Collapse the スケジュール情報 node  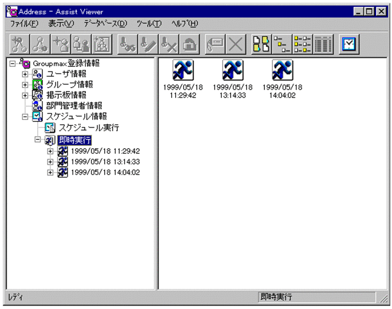(25, 117)
